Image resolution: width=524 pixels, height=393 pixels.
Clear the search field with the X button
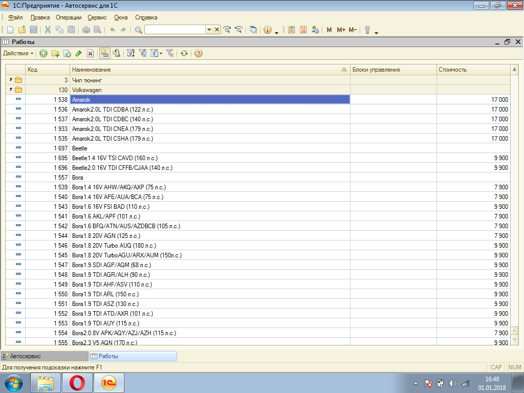coord(217,30)
